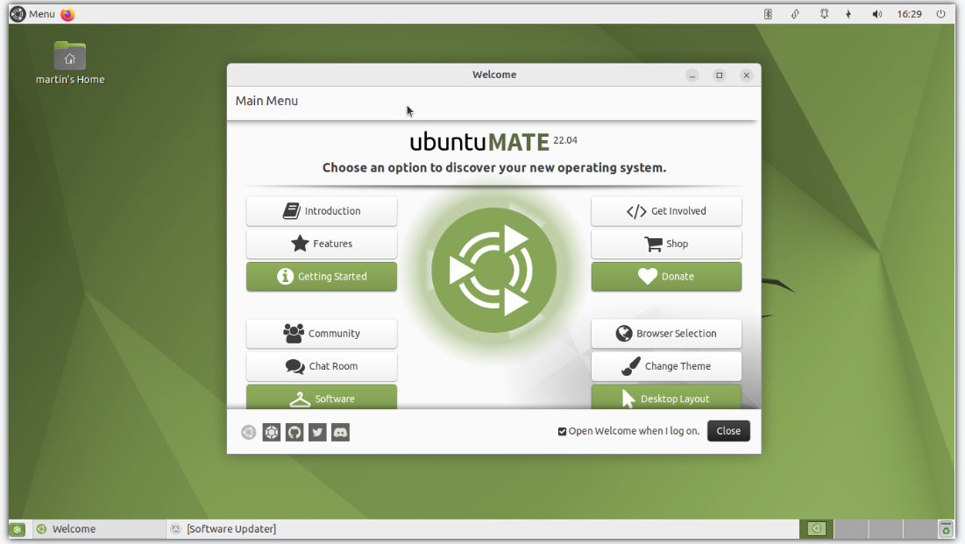
Task: Open Browser Selection
Action: click(x=666, y=333)
